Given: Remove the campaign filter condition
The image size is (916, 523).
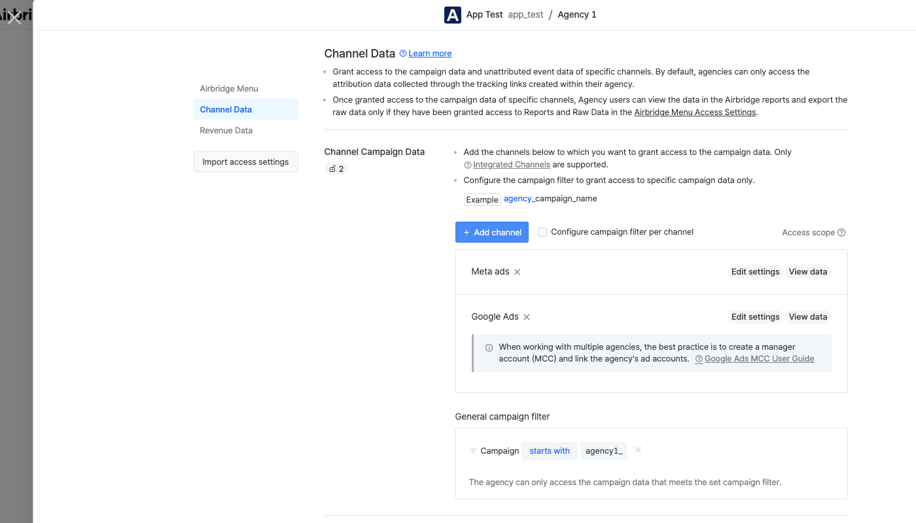Looking at the screenshot, I should (638, 450).
